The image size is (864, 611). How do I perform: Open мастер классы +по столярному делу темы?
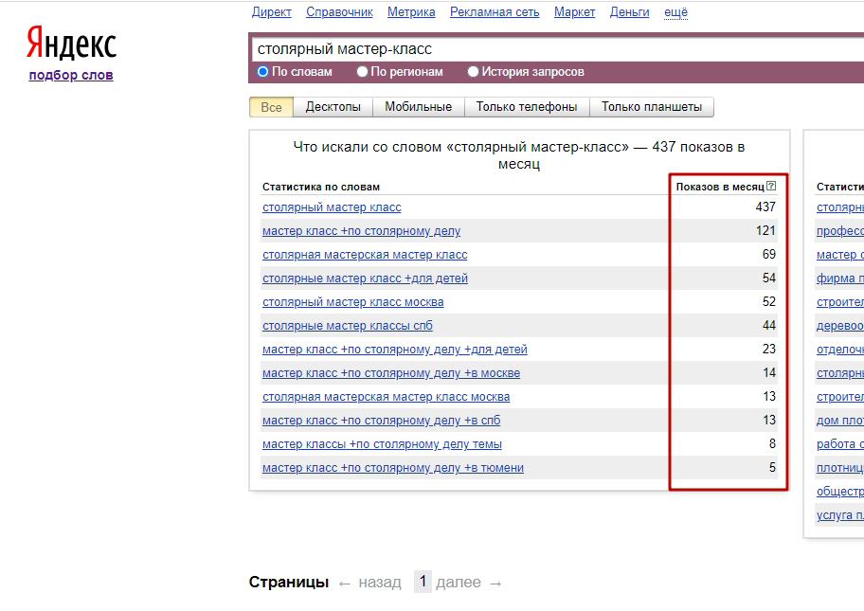(382, 444)
